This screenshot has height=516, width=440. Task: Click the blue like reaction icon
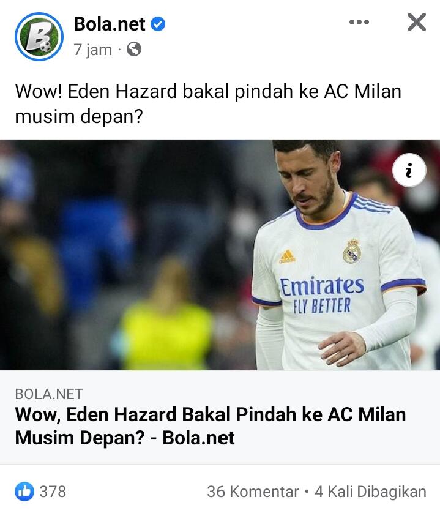pos(24,492)
